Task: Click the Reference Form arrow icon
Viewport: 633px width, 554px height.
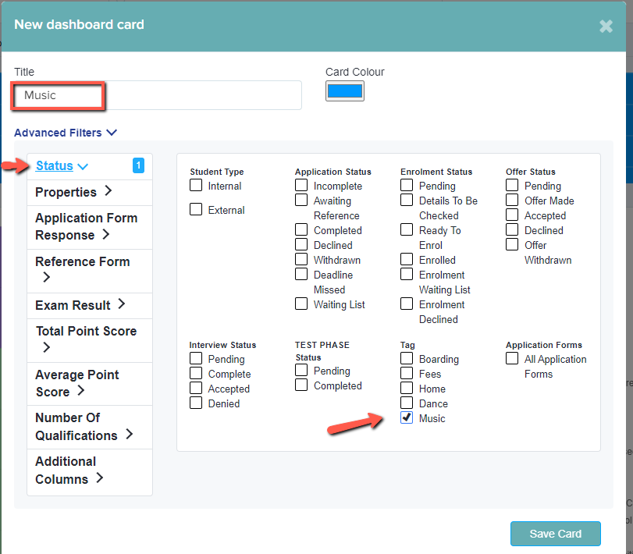Action: pyautogui.click(x=46, y=277)
